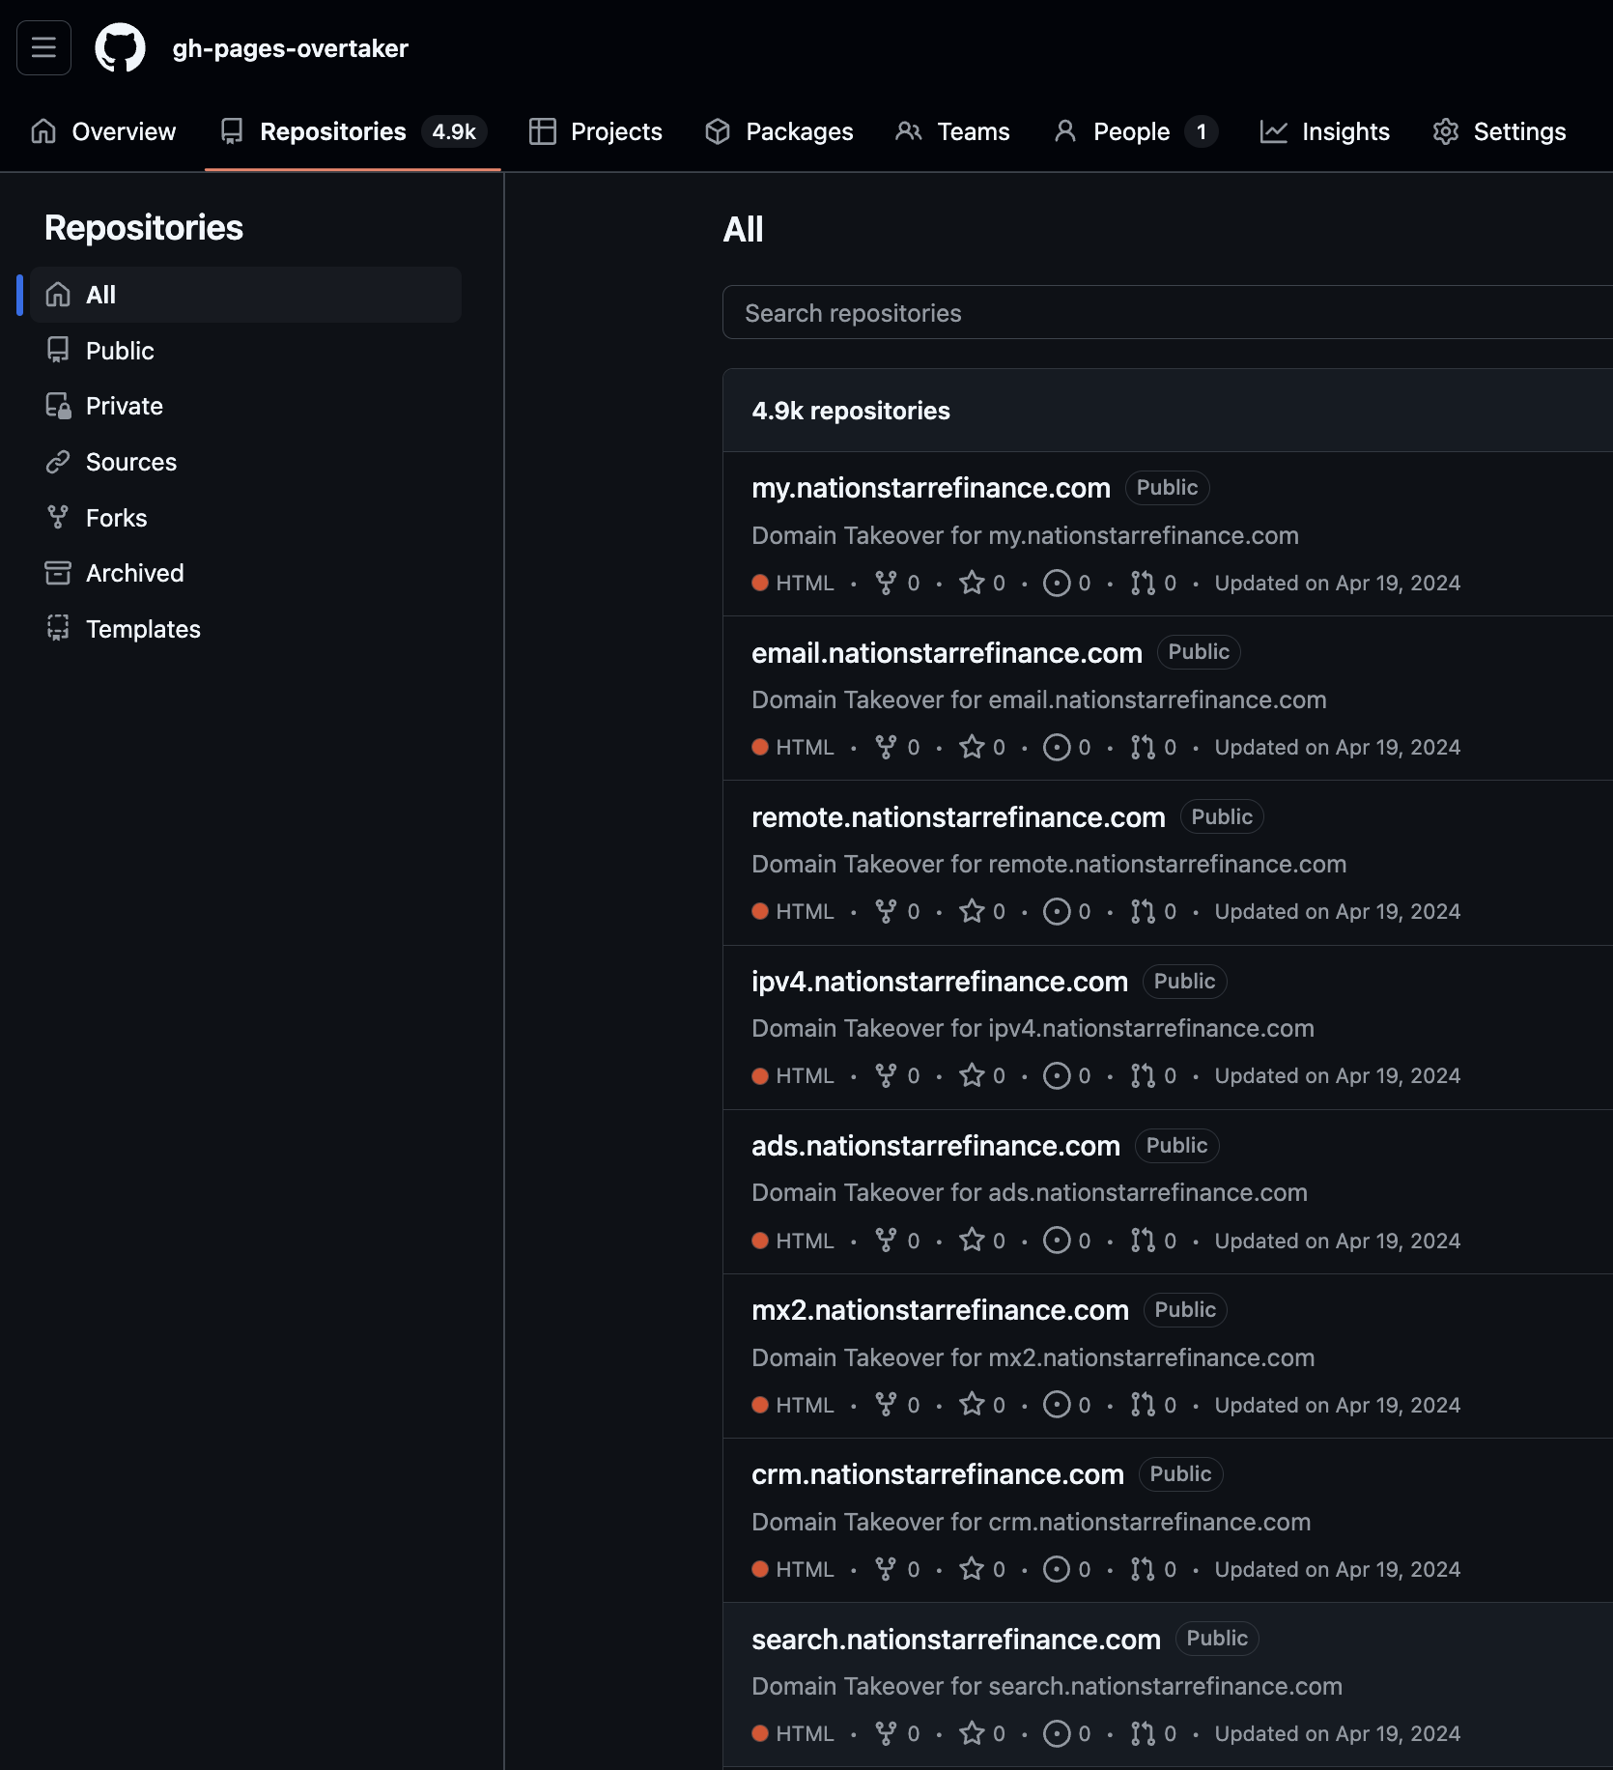Click star icon for crm.nationstarrefinance.com
Image resolution: width=1613 pixels, height=1770 pixels.
click(972, 1568)
